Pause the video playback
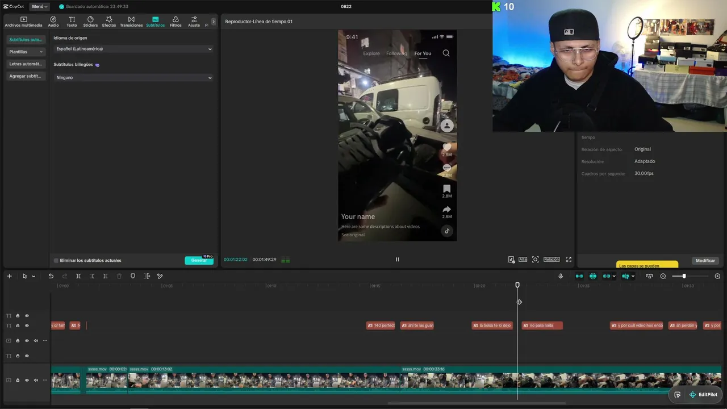The image size is (727, 409). click(x=398, y=260)
